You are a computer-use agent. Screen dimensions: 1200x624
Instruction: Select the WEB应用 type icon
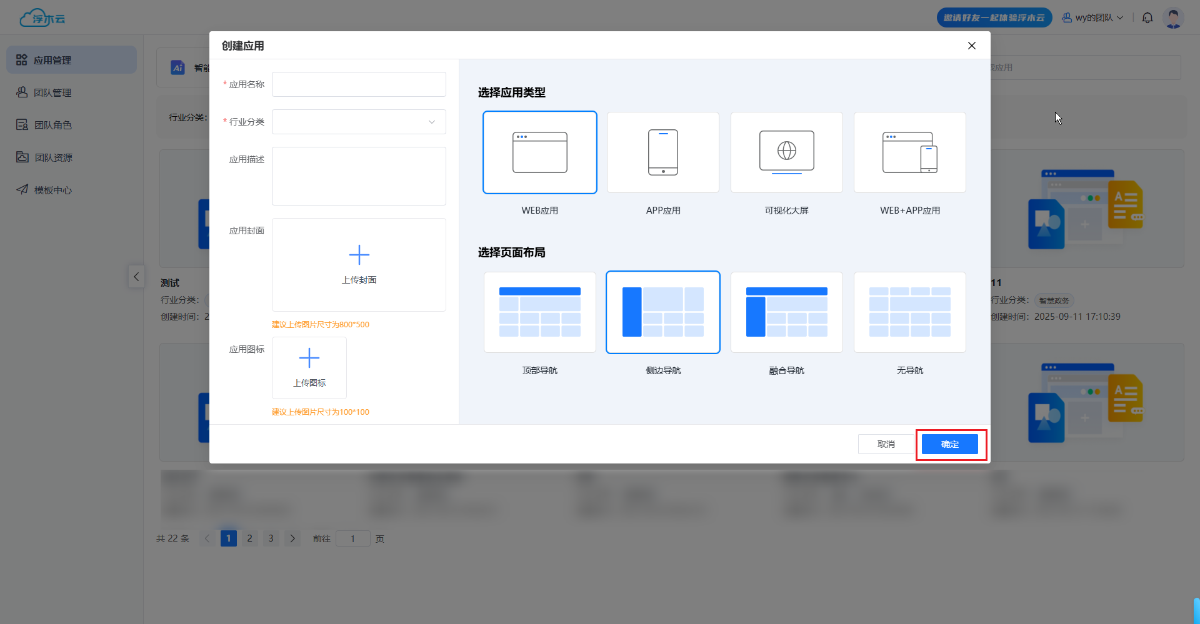click(x=539, y=152)
